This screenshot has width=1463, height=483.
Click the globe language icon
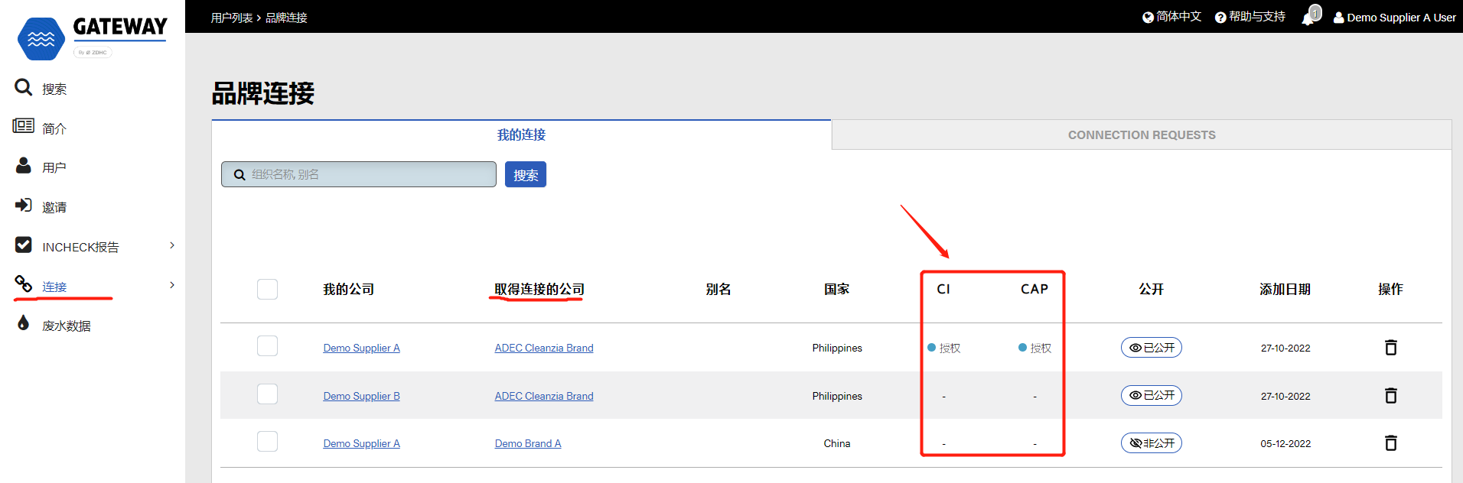pos(1148,18)
